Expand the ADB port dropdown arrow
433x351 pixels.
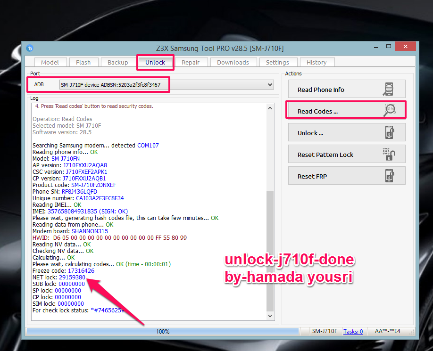[x=270, y=85]
